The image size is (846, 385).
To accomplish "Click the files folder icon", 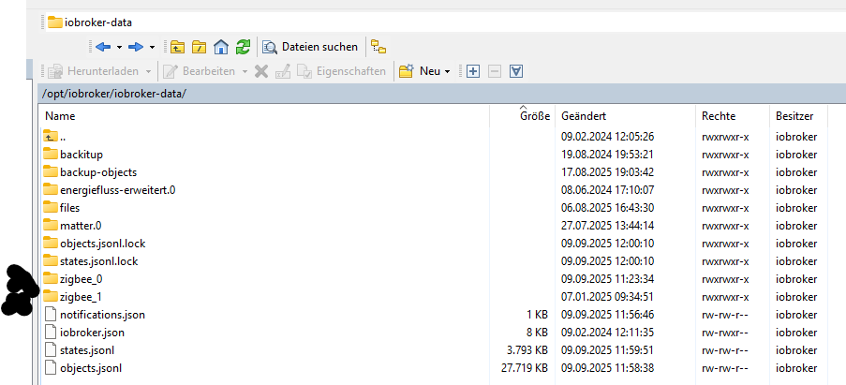I will tap(51, 208).
